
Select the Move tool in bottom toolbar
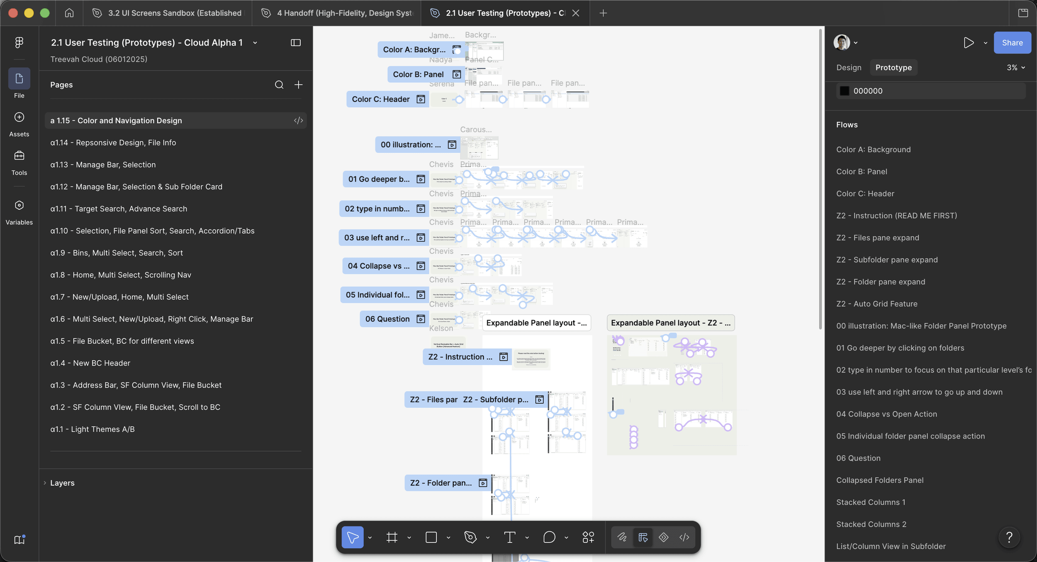[353, 537]
